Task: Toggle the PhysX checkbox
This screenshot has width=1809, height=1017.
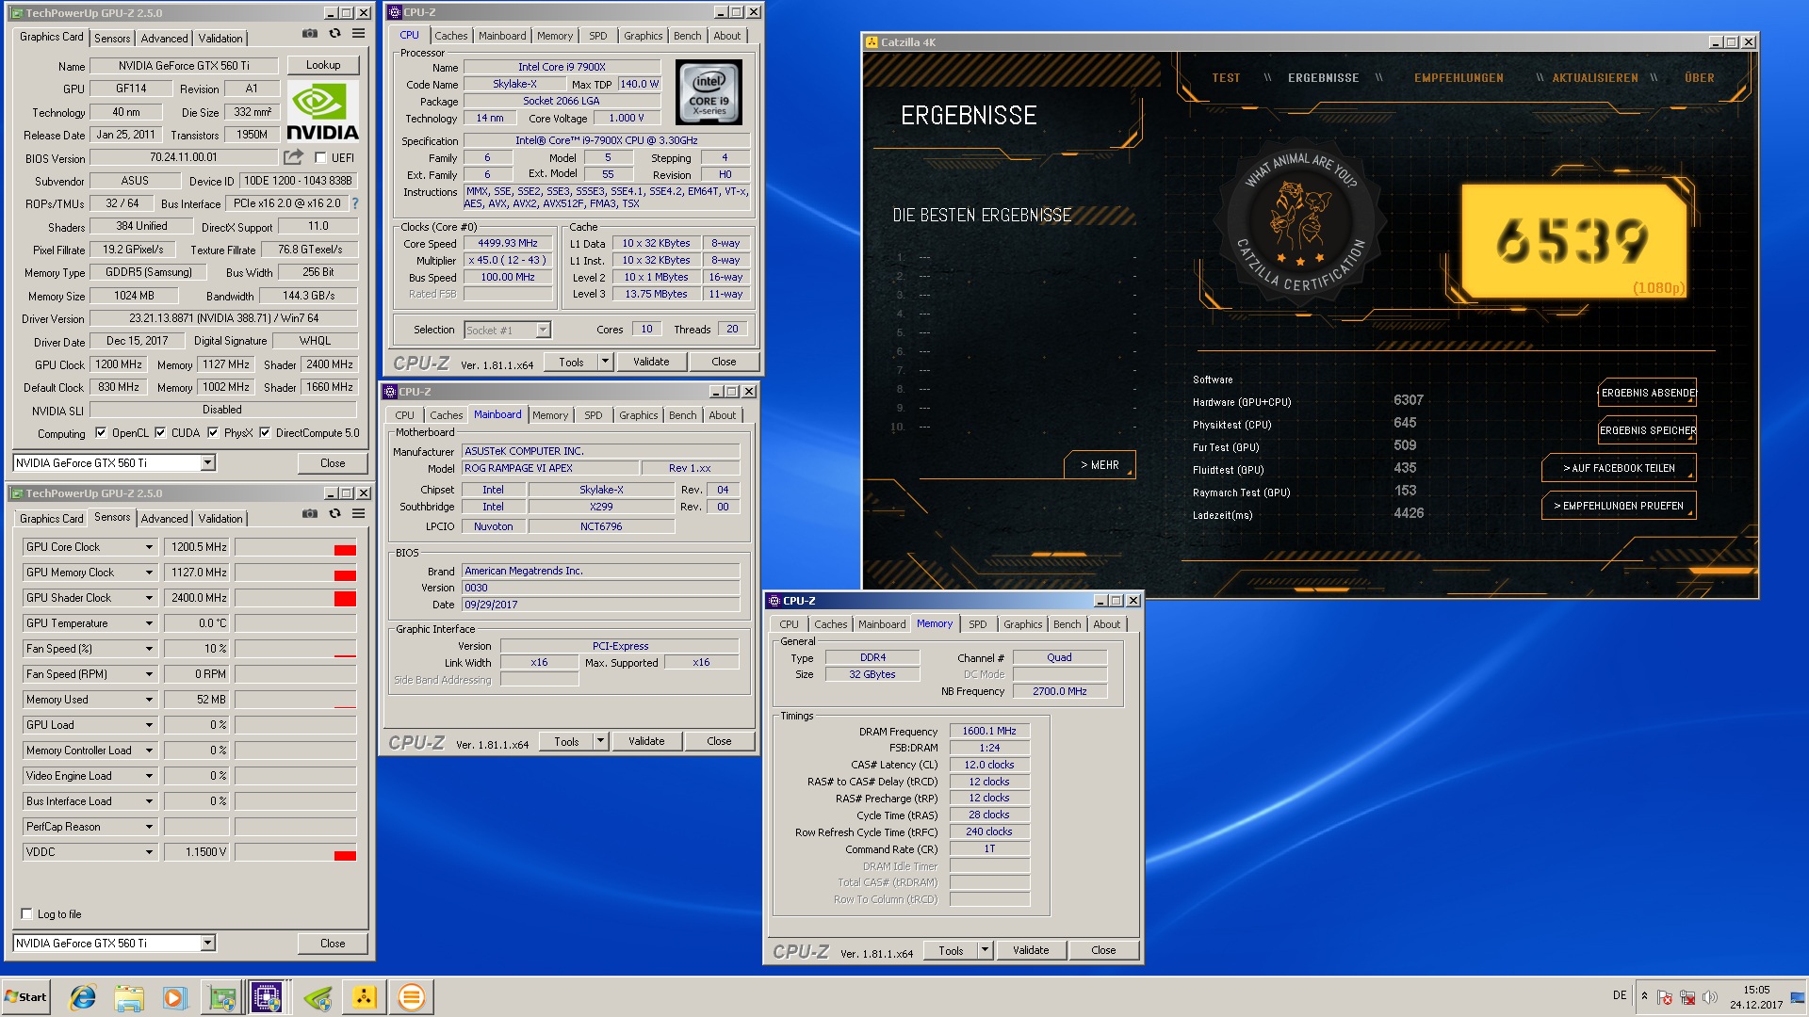Action: 213,433
